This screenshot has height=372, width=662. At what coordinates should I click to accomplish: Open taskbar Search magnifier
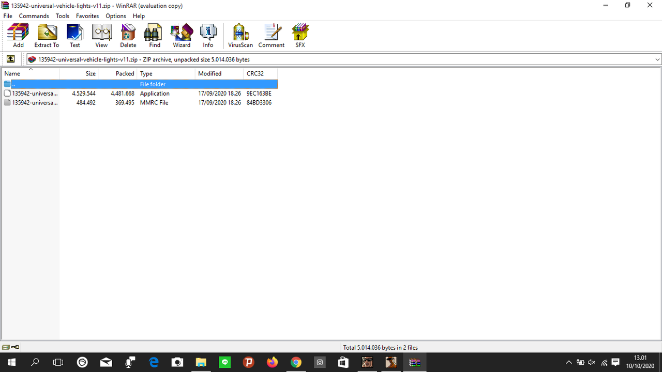(x=35, y=362)
